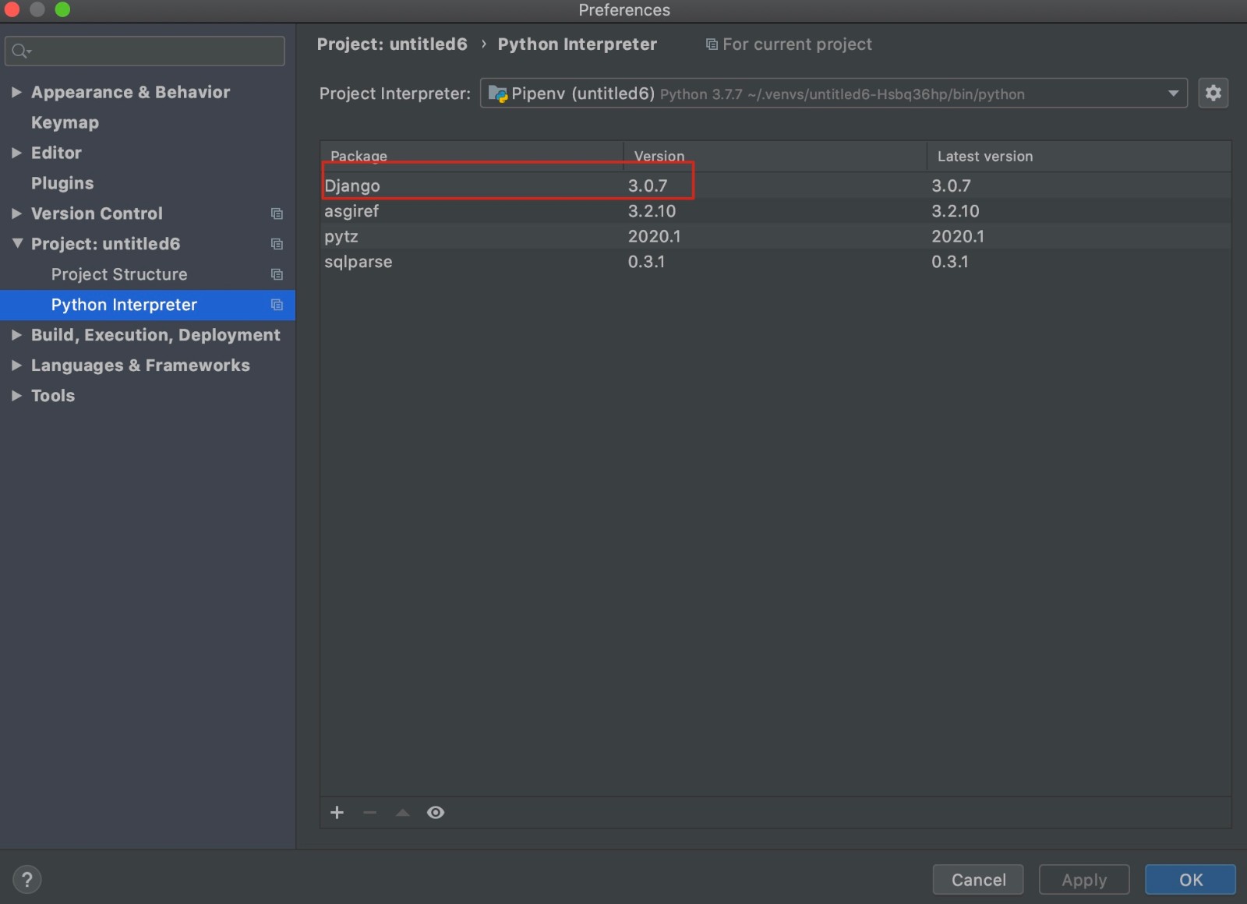This screenshot has width=1247, height=904.
Task: Expand Appearance & Behavior section
Action: (x=16, y=92)
